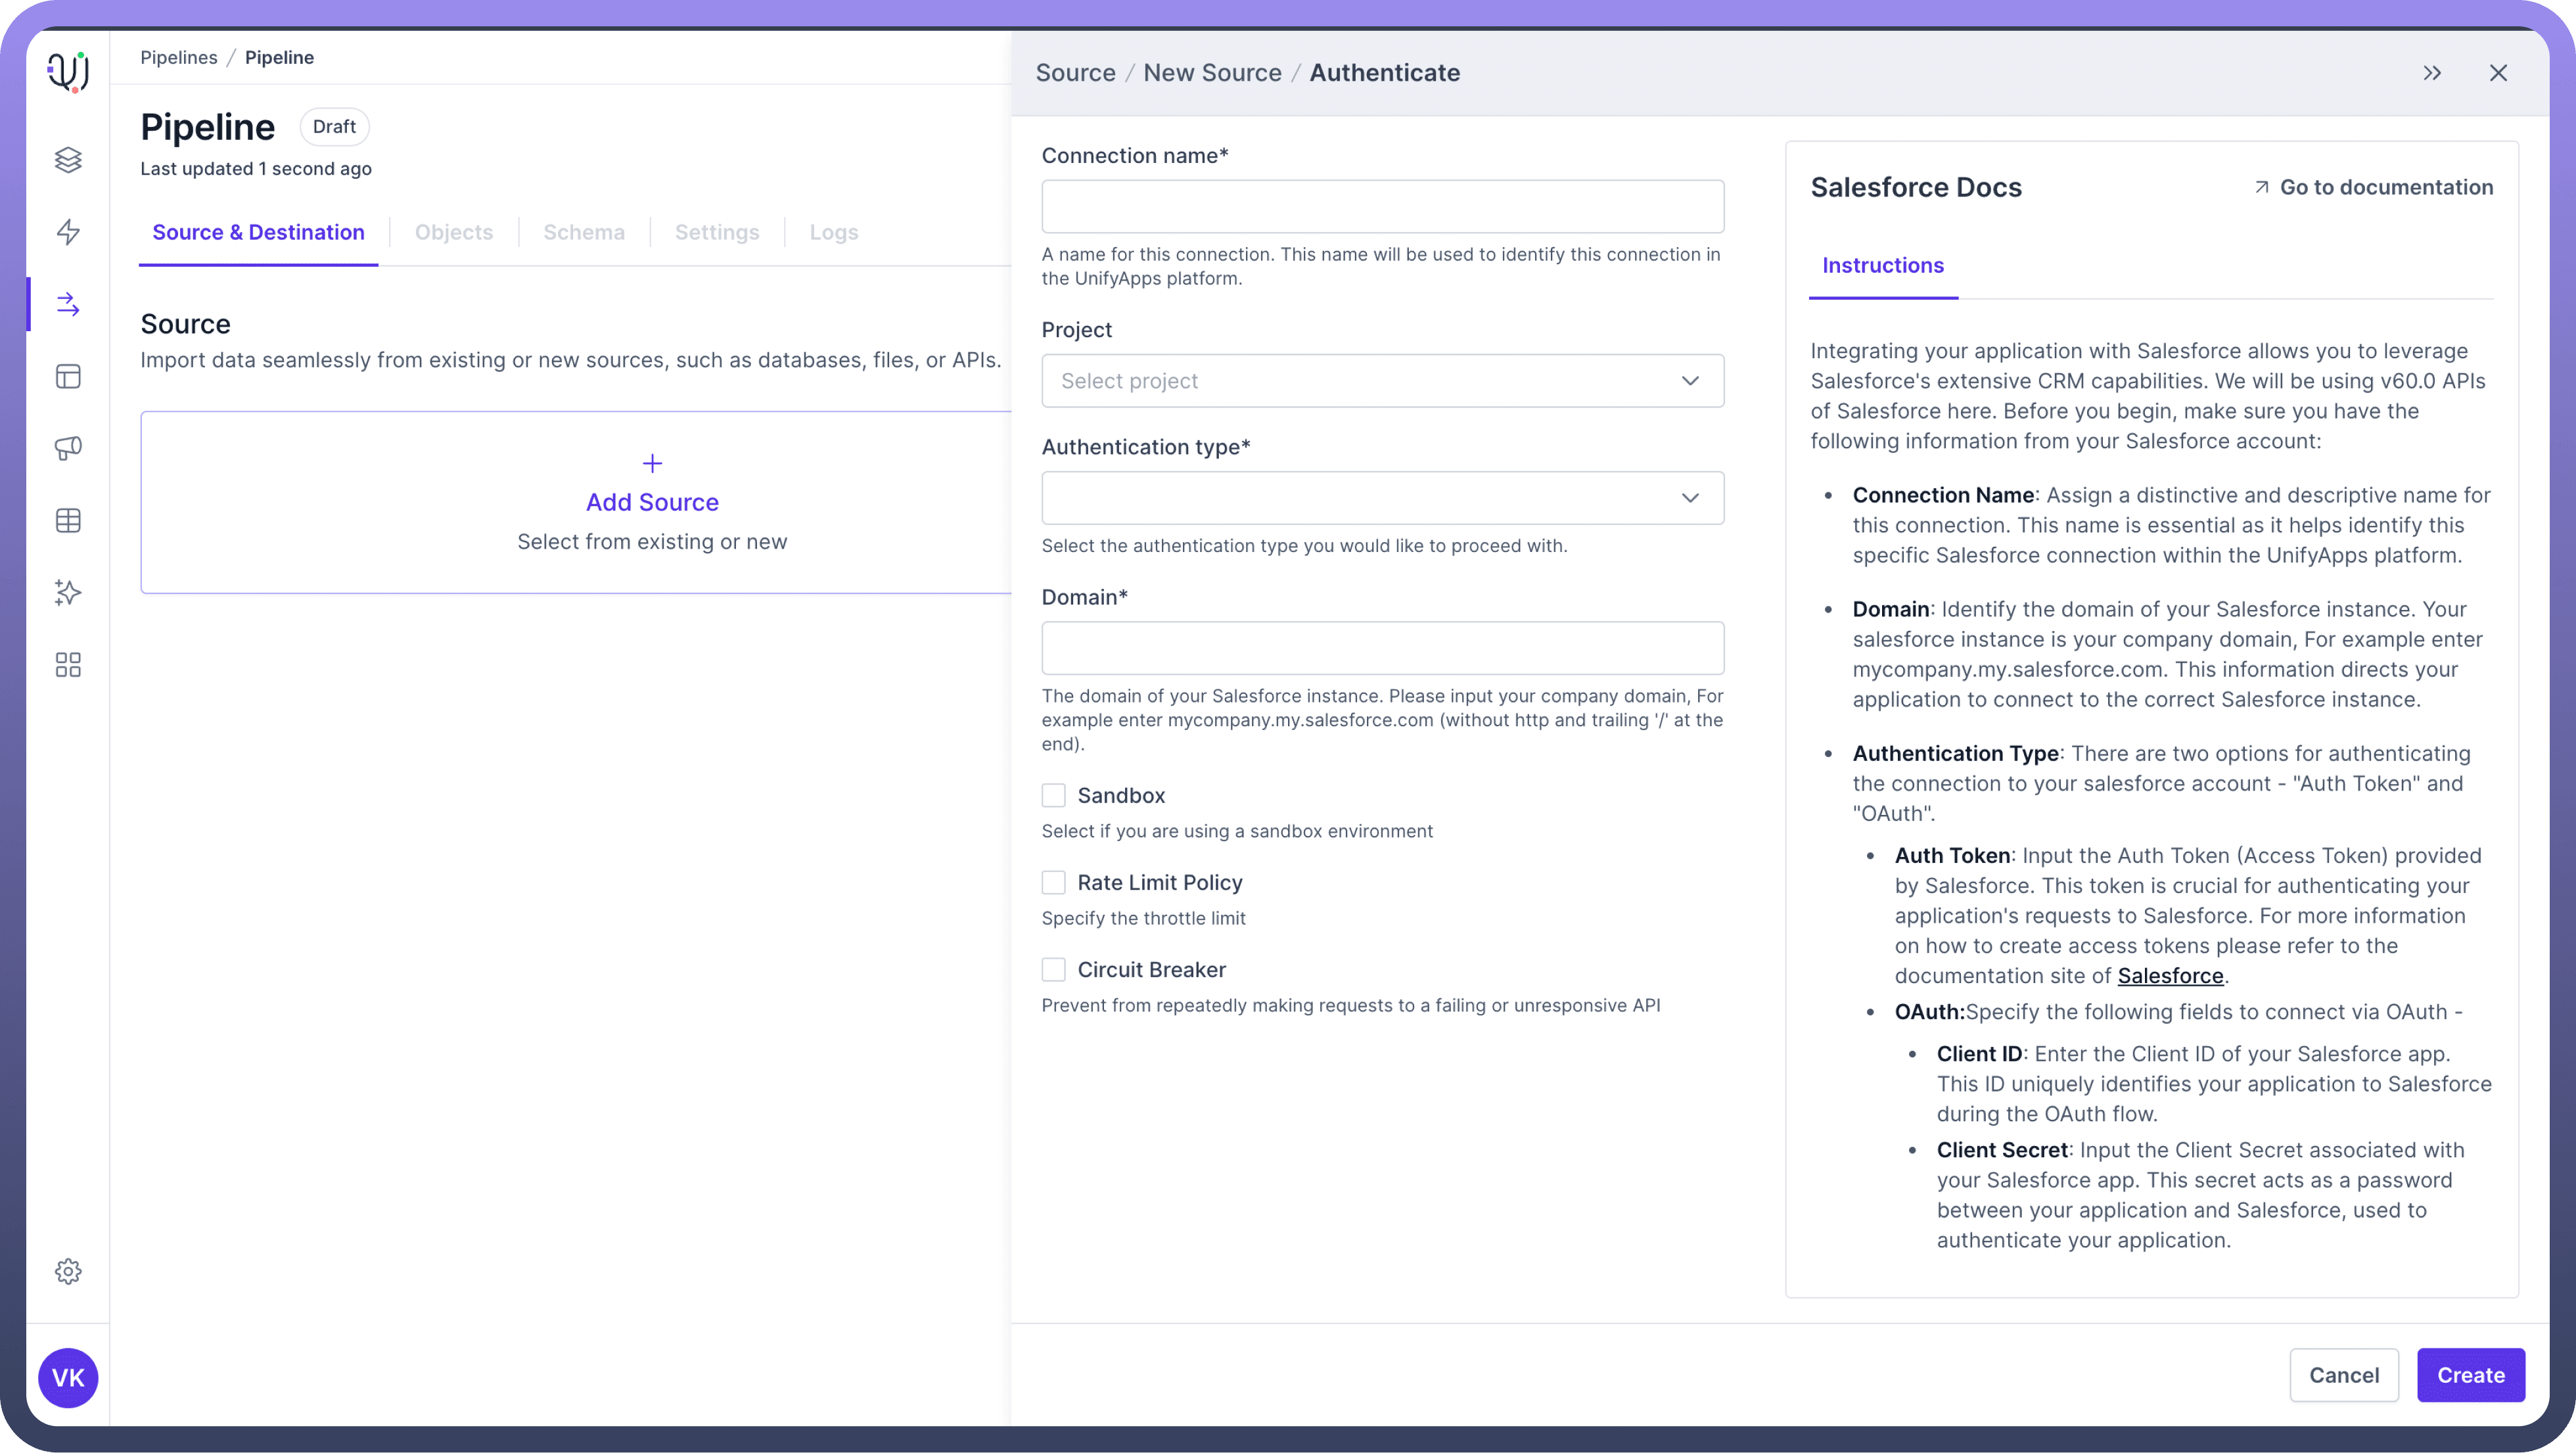Enable the Sandbox checkbox
The height and width of the screenshot is (1453, 2576).
1053,795
